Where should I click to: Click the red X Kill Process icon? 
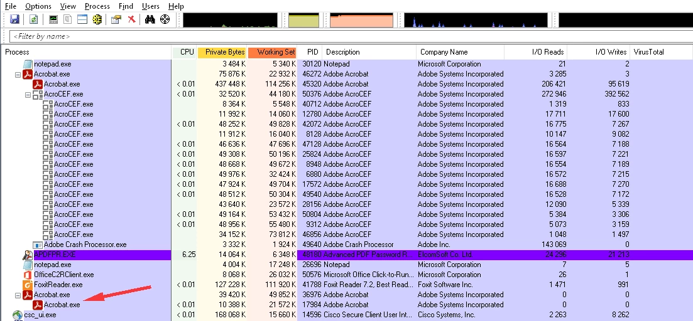pyautogui.click(x=131, y=19)
